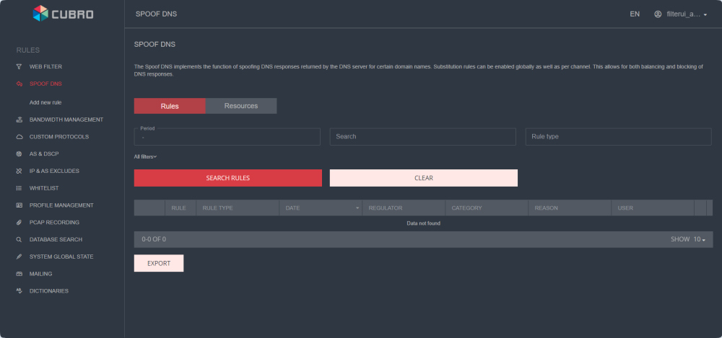Switch to the Resources tab
The height and width of the screenshot is (338, 722).
tap(241, 106)
